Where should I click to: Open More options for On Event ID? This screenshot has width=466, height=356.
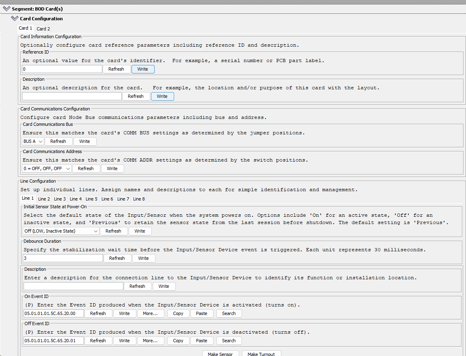[x=150, y=313]
